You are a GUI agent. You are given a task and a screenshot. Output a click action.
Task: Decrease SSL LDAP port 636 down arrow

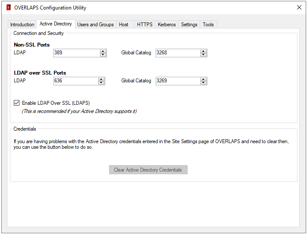pyautogui.click(x=101, y=83)
